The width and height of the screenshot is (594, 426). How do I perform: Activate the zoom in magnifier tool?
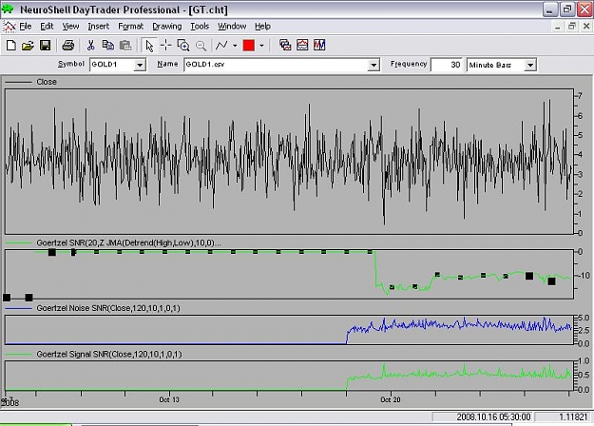point(183,46)
